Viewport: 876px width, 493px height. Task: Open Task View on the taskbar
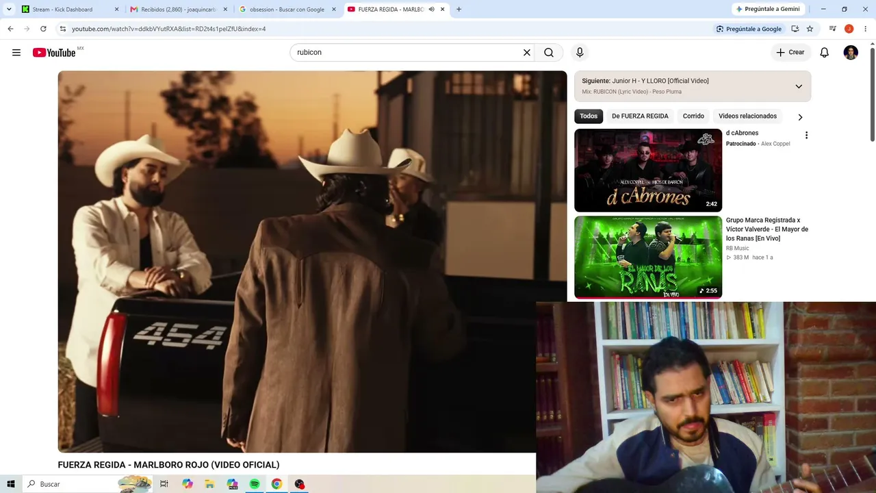164,484
